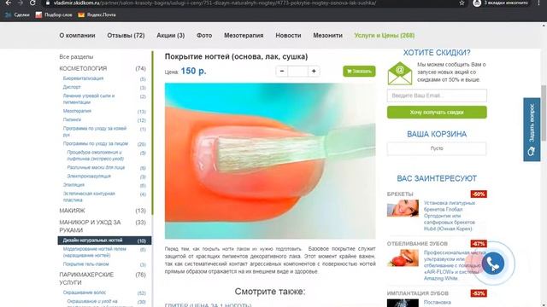The width and height of the screenshot is (547, 307).
Task: Open Программа по уходу за кожей рук
Action: [95, 131]
